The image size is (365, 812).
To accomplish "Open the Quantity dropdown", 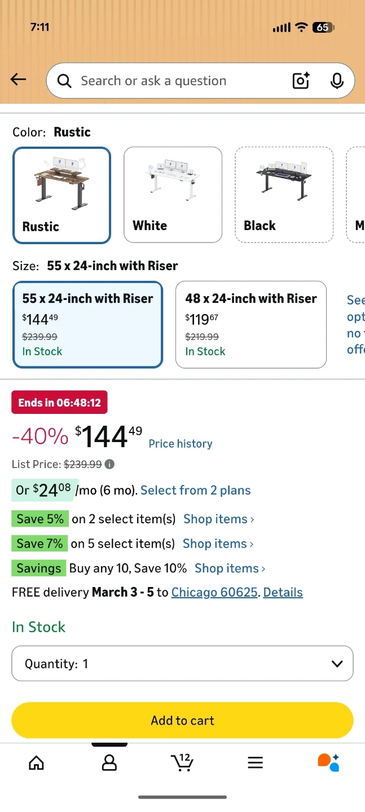I will [x=182, y=664].
